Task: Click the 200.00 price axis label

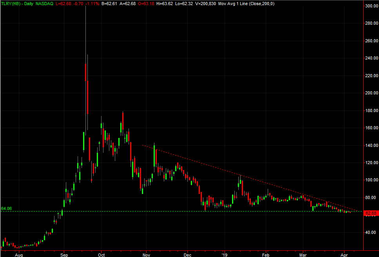Action: pos(372,93)
